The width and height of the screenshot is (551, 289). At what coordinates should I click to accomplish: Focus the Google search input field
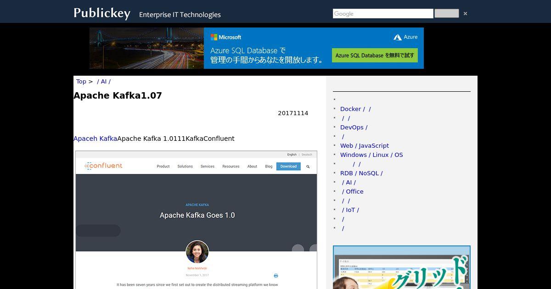point(383,14)
